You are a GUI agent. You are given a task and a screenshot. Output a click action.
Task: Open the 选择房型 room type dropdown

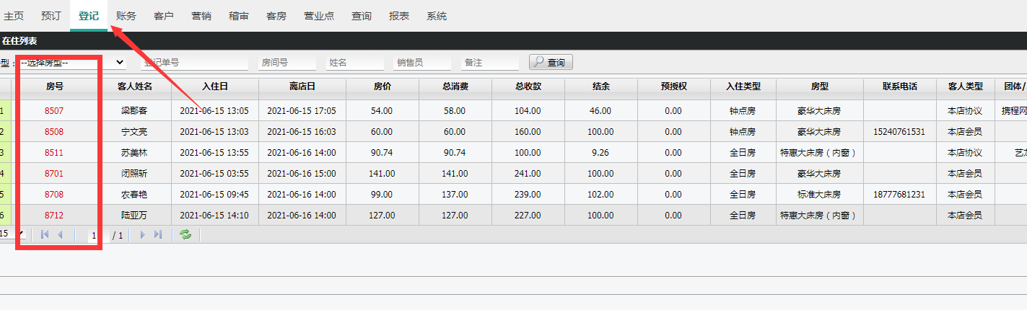click(x=72, y=63)
